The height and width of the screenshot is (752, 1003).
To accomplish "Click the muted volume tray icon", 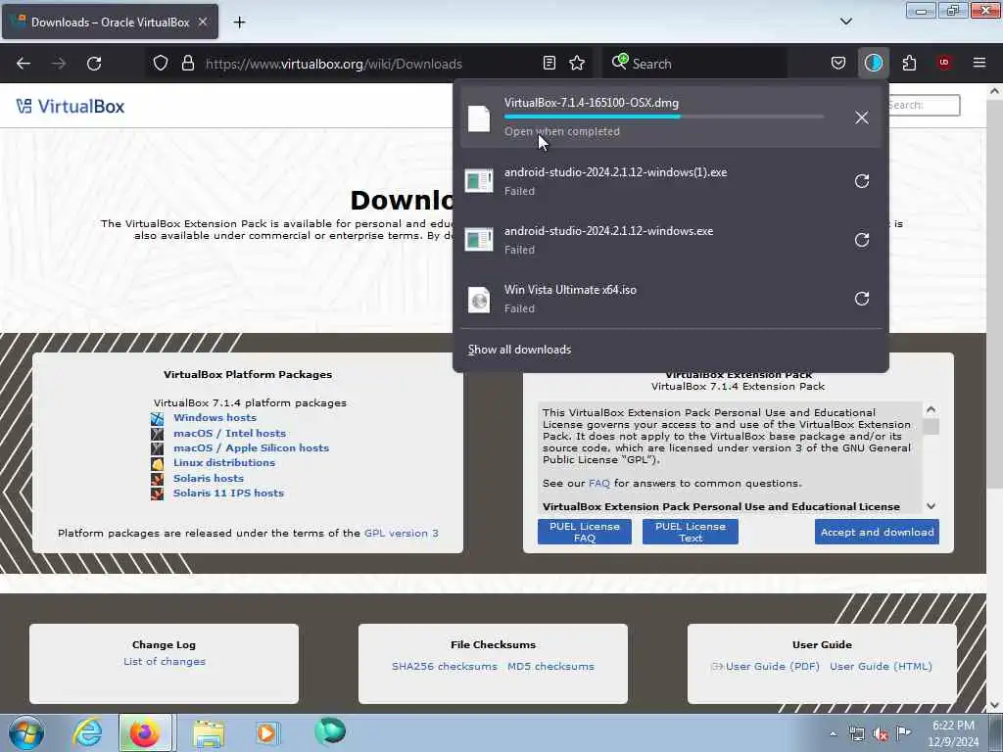I will click(x=881, y=733).
